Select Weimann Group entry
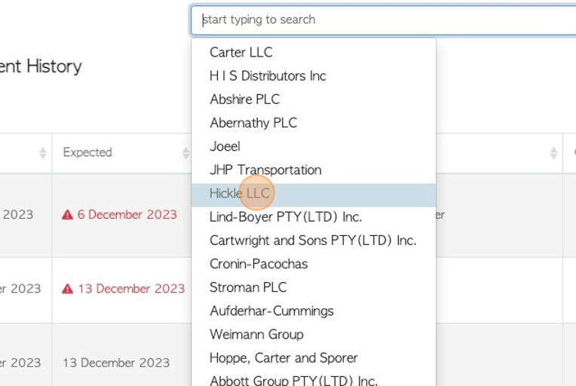The height and width of the screenshot is (386, 576). coord(256,334)
